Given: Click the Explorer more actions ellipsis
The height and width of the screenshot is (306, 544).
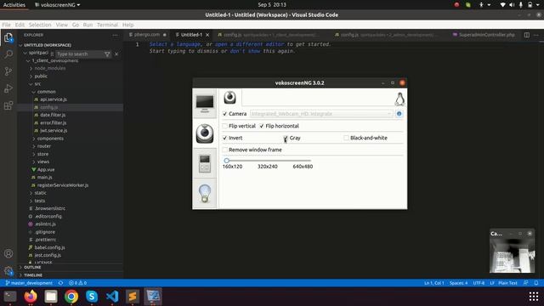Looking at the screenshot, I should (116, 35).
